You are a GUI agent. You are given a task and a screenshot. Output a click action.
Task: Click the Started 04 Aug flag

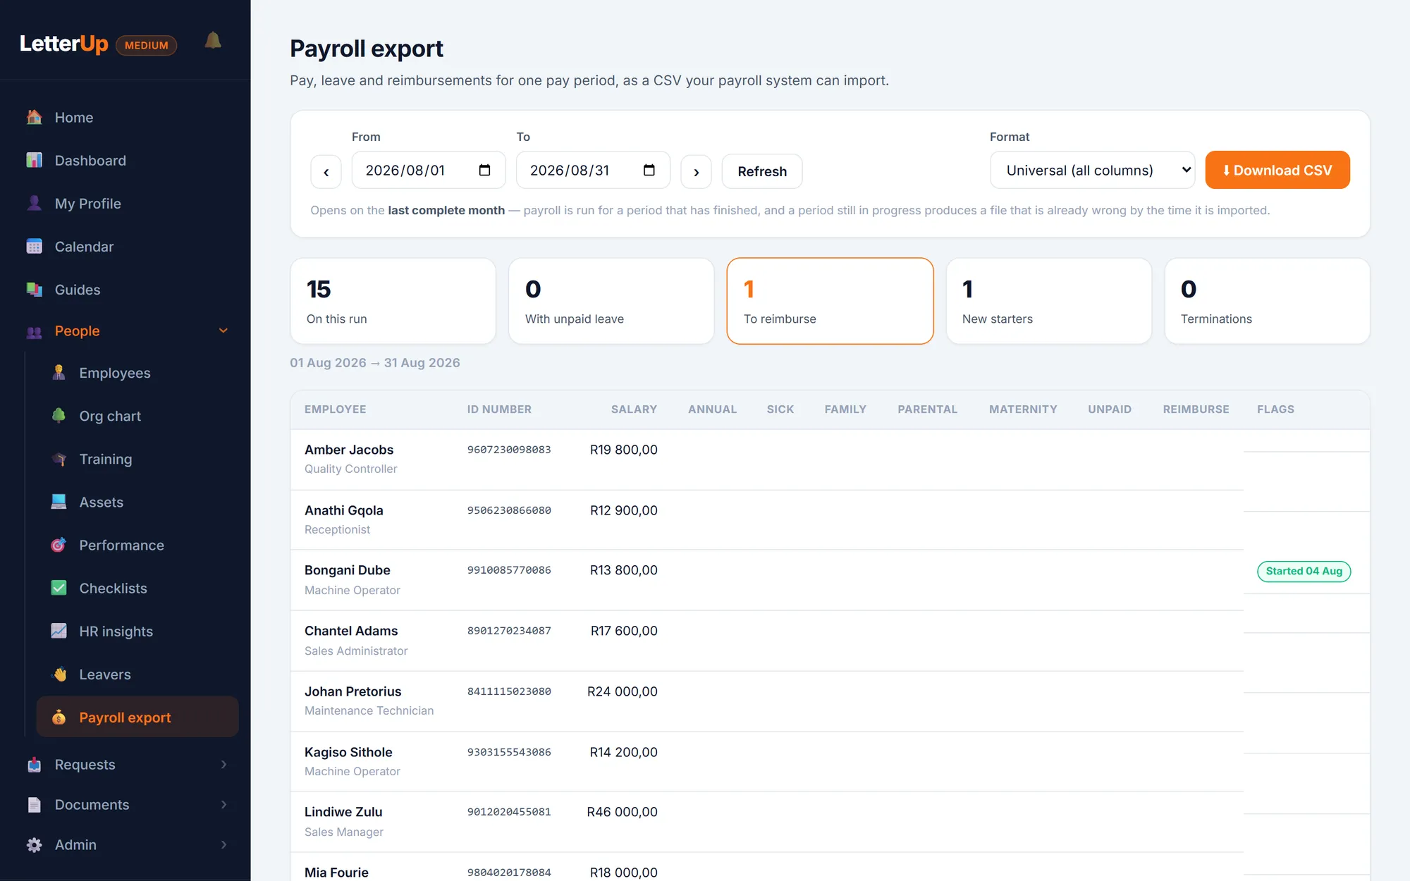(1304, 571)
